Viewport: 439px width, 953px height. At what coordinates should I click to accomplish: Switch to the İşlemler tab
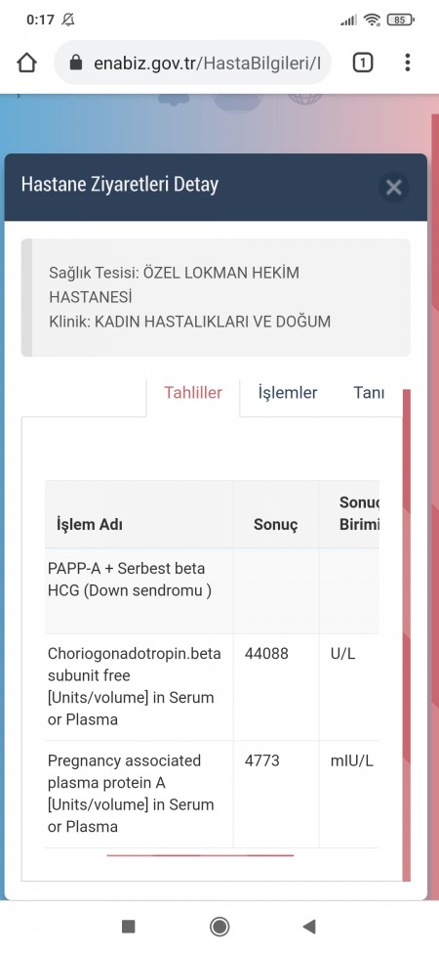coord(288,393)
